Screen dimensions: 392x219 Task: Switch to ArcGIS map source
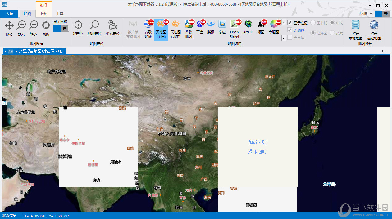pyautogui.click(x=248, y=27)
